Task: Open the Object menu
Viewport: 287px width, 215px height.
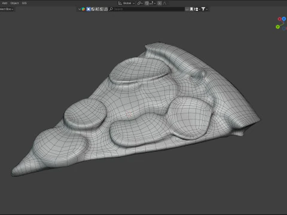Action: [x=14, y=3]
